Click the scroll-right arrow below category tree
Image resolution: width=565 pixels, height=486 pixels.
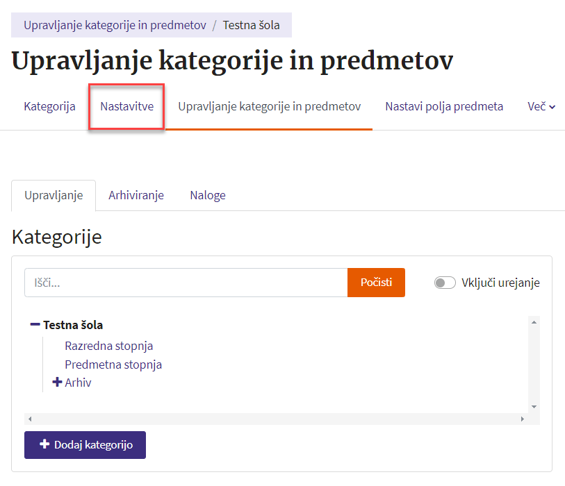(x=523, y=419)
